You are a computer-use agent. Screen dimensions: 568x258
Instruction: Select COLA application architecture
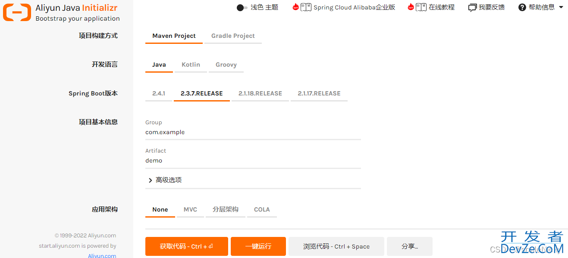coord(262,209)
